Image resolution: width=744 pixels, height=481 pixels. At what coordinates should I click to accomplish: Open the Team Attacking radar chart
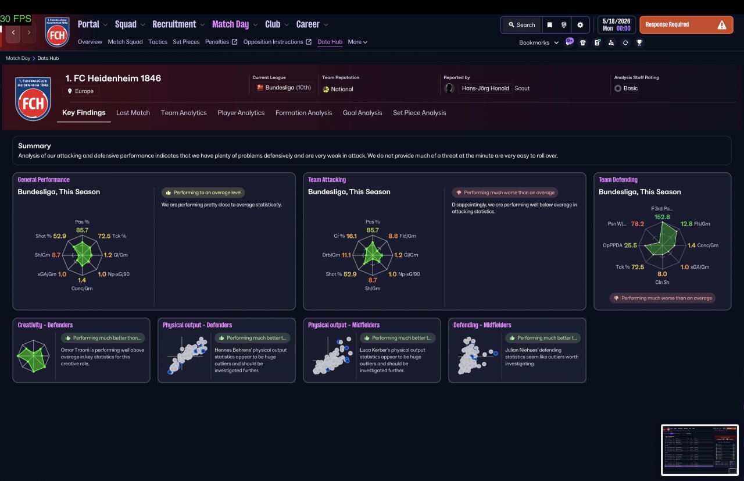coord(373,255)
